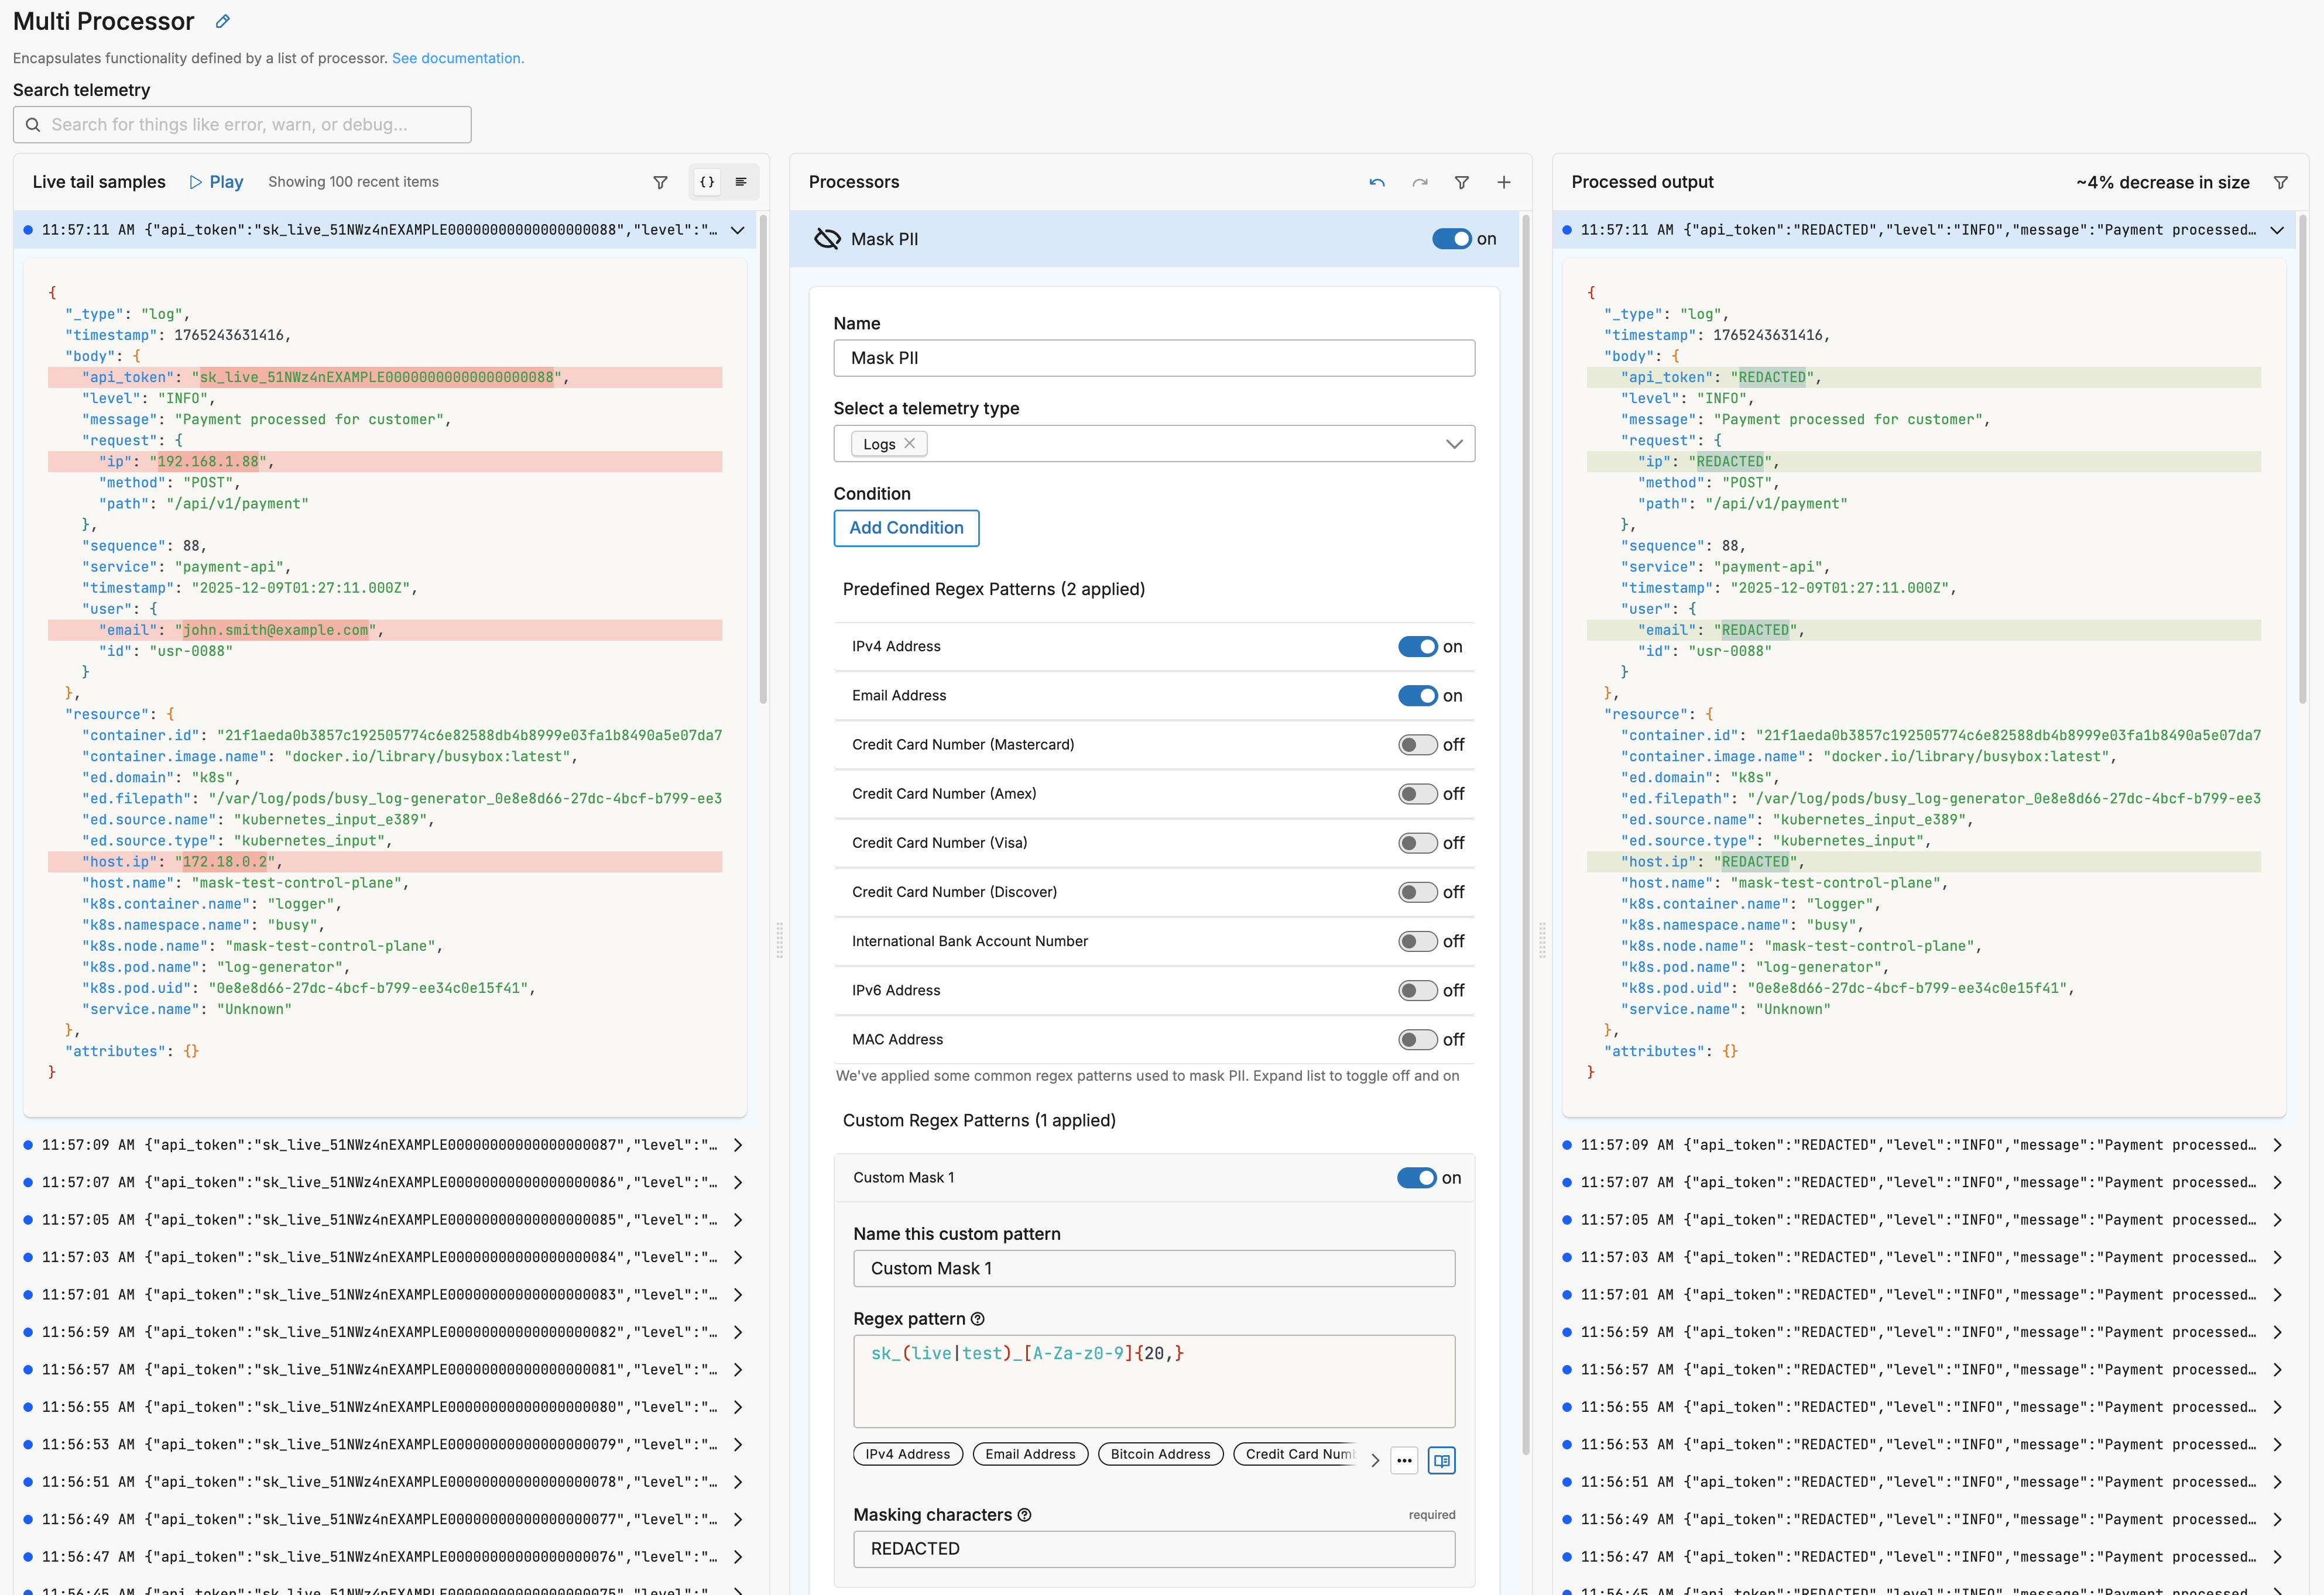Open the telemetry type dropdown
The width and height of the screenshot is (2324, 1595).
click(1453, 444)
